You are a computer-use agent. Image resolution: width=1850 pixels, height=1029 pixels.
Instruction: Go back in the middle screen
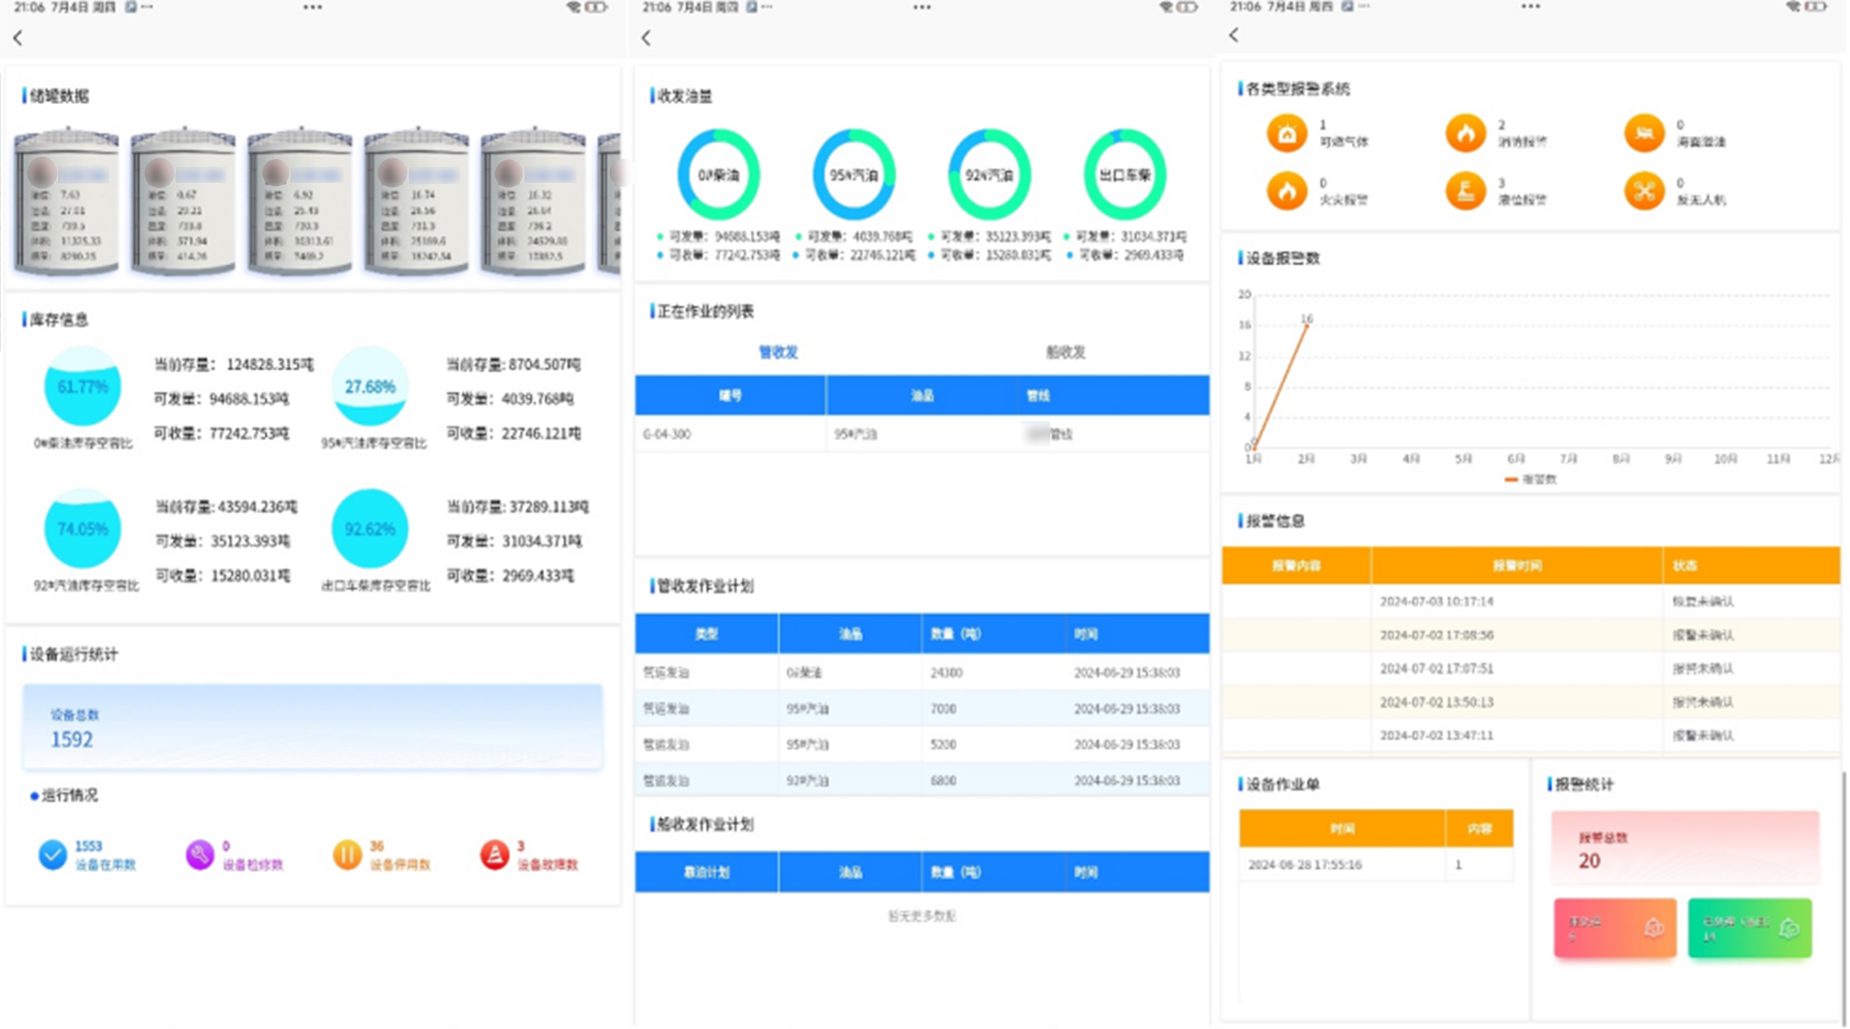pos(646,38)
